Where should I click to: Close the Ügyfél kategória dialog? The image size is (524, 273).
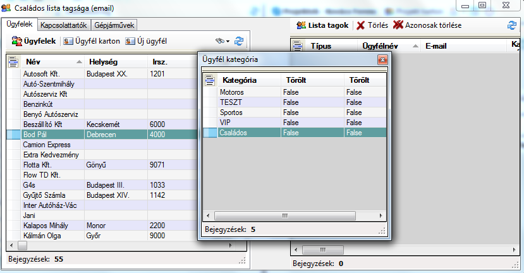382,60
